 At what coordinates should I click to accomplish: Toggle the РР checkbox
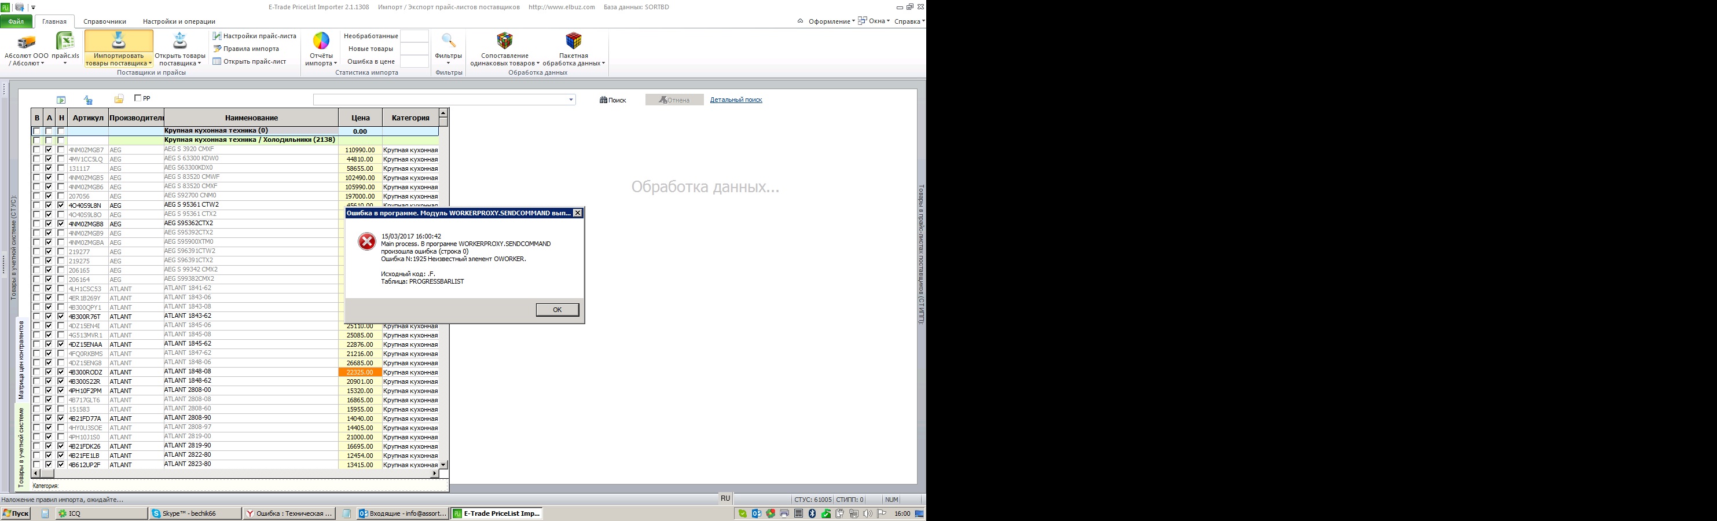click(x=138, y=98)
